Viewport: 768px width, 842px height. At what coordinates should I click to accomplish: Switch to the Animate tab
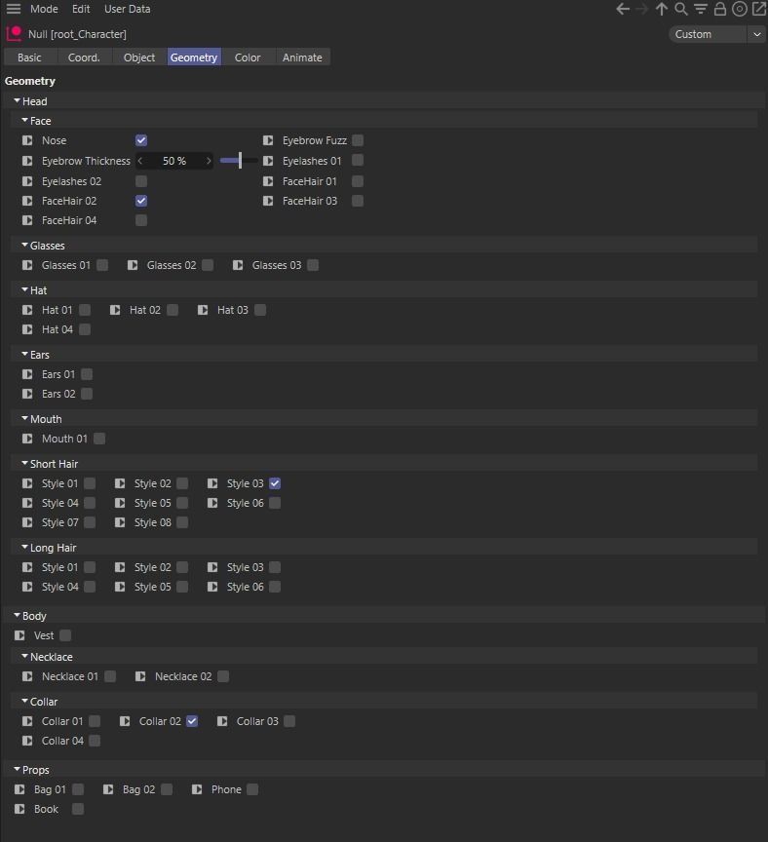click(x=302, y=57)
